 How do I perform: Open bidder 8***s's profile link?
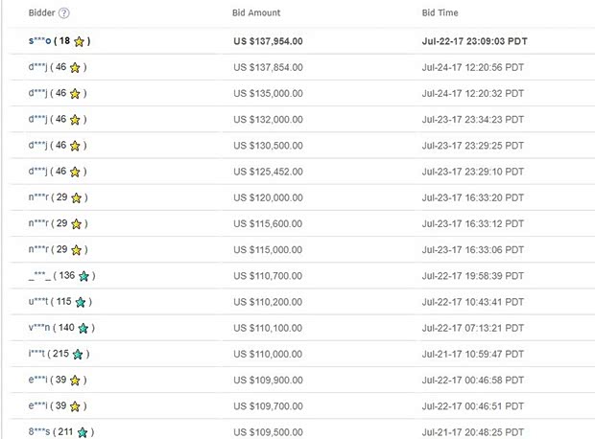40,432
